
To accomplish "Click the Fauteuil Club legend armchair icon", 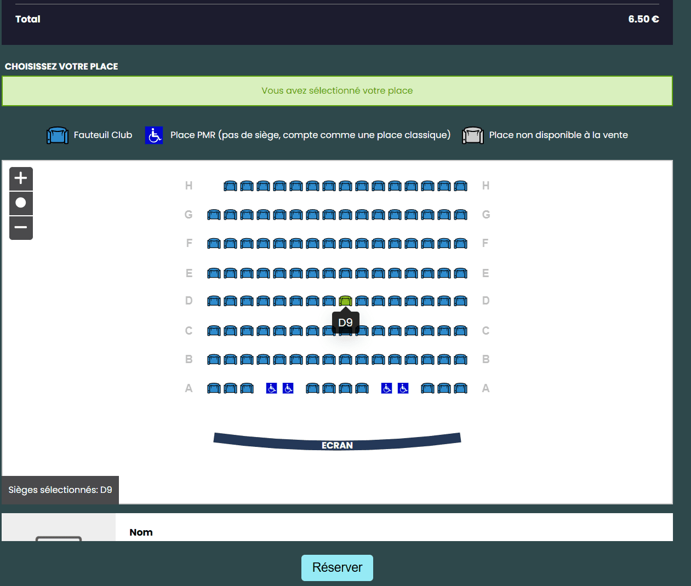I will pos(58,135).
